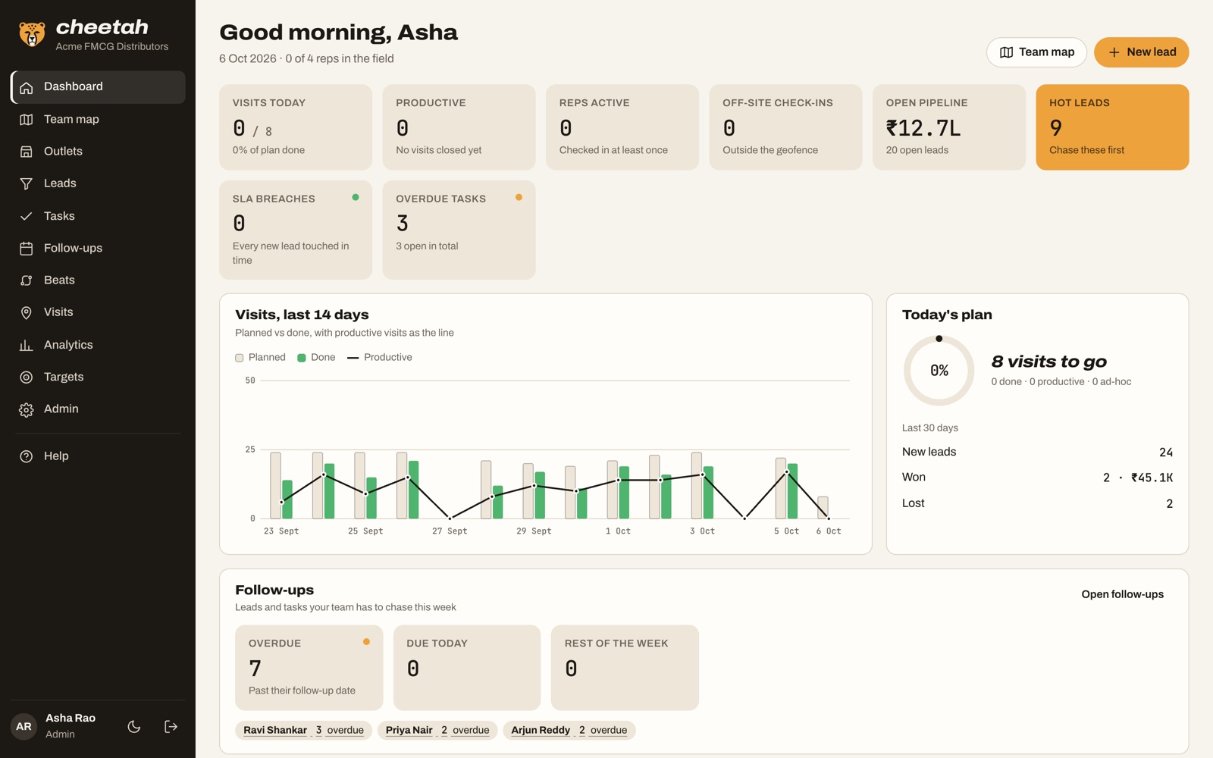
Task: Click the Leads funnel icon
Action: click(x=27, y=183)
